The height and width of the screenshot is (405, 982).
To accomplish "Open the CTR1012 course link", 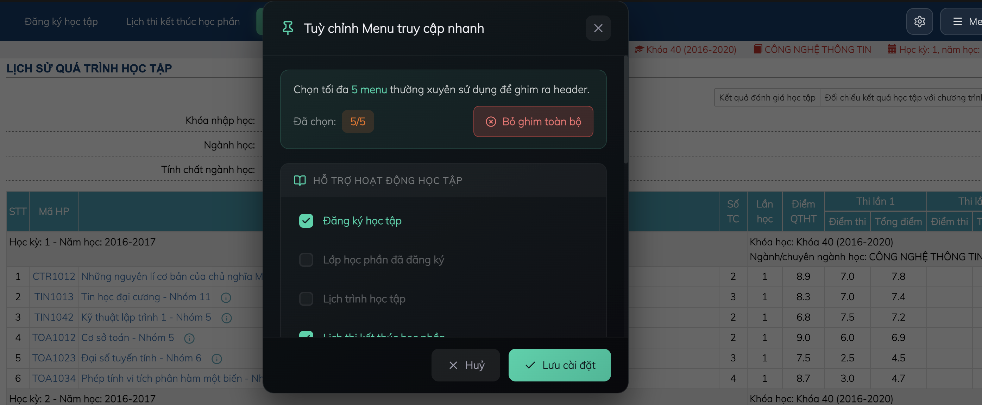I will (x=54, y=276).
